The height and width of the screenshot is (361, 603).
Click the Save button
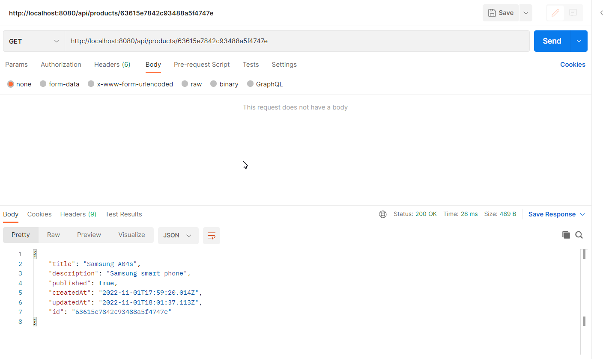501,13
